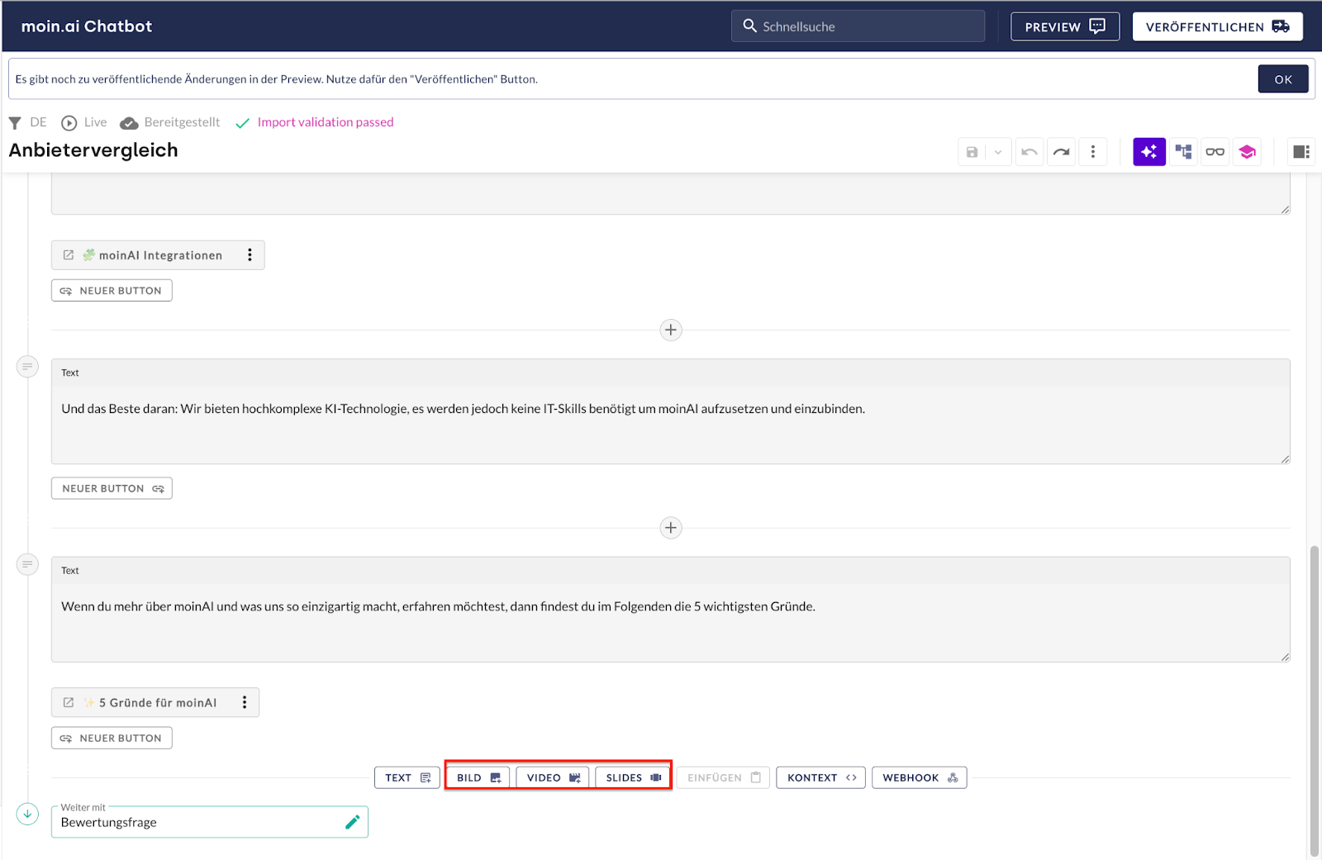Image resolution: width=1322 pixels, height=860 pixels.
Task: Click the handle of the 'Und das Beste' text block
Action: click(27, 367)
